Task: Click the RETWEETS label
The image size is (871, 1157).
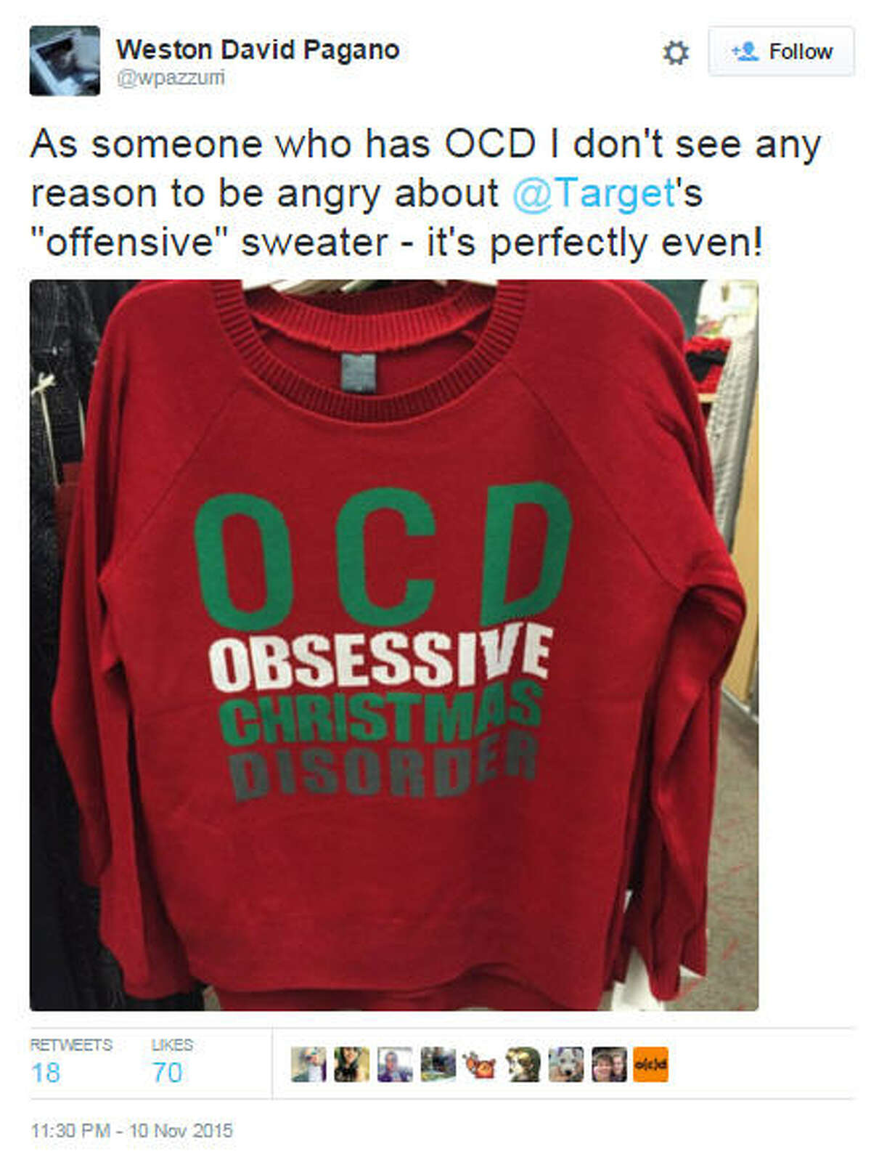Action: point(71,1044)
